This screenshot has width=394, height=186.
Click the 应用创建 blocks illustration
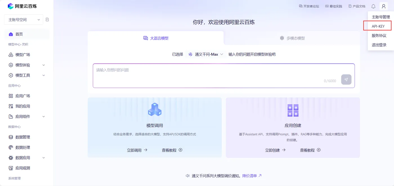click(293, 110)
